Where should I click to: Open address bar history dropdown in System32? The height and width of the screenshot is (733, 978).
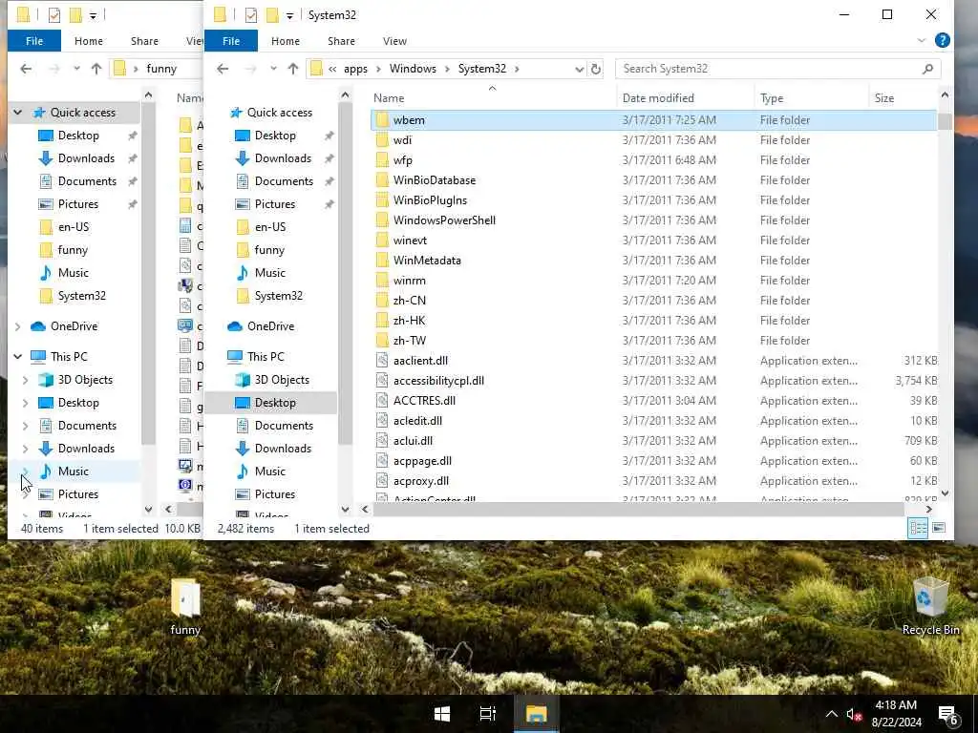click(579, 69)
